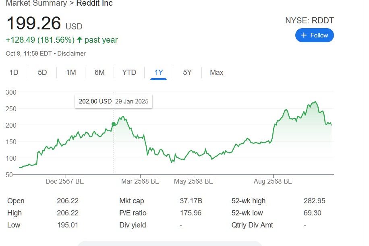The image size is (369, 246).
Task: Click the Low value 195.01
Action: click(68, 225)
